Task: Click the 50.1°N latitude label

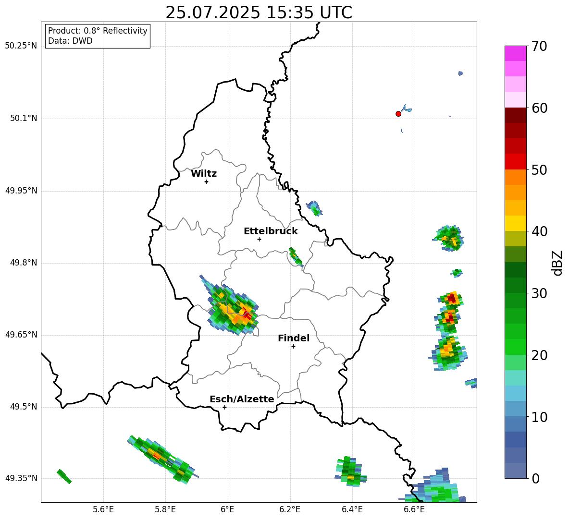Action: pos(24,119)
